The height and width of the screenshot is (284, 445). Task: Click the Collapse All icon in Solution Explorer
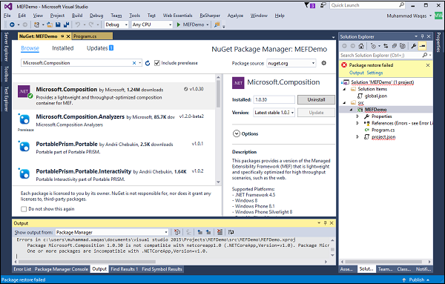pyautogui.click(x=395, y=46)
